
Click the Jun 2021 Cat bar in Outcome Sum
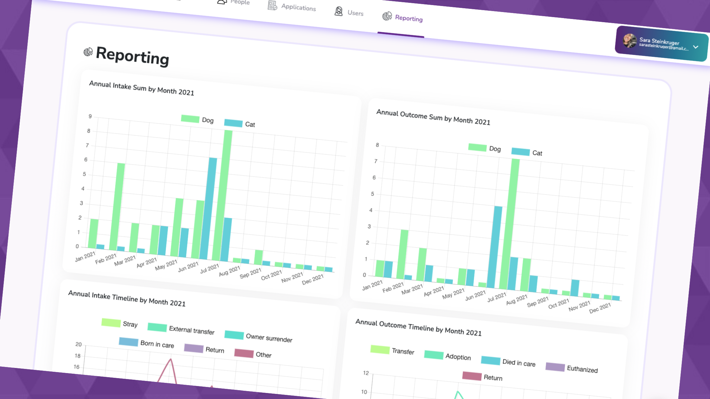[495, 247]
